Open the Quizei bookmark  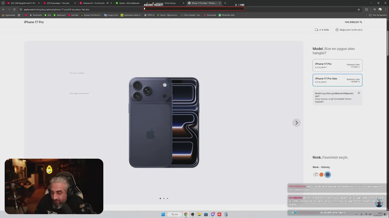click(167, 15)
